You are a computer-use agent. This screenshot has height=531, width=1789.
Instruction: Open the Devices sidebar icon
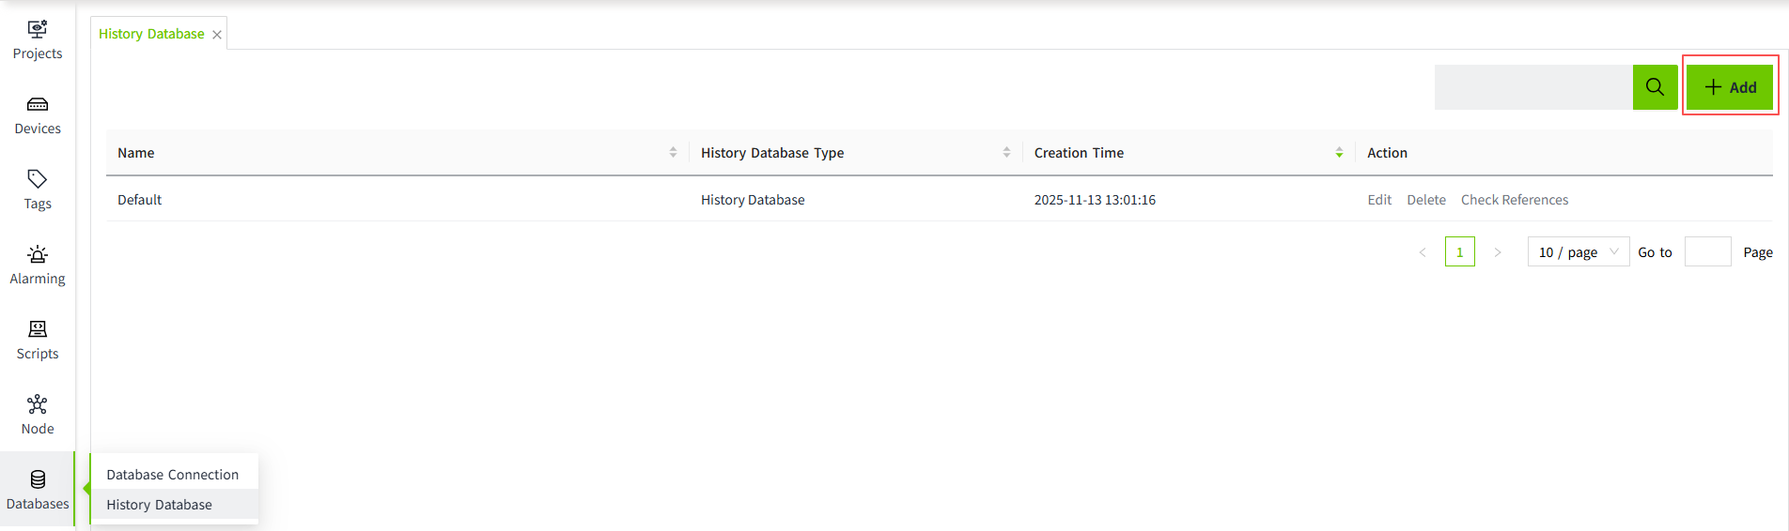(x=38, y=115)
